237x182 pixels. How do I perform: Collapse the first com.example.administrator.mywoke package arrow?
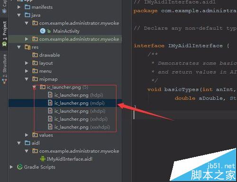(x=27, y=23)
